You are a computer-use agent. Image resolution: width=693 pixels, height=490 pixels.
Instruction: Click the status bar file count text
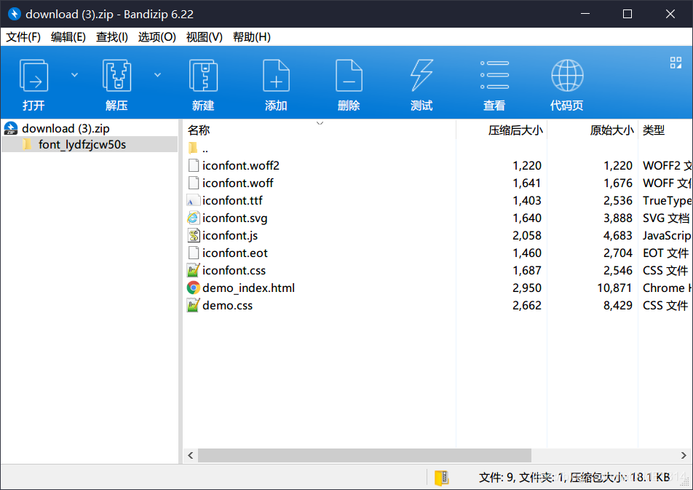click(574, 478)
